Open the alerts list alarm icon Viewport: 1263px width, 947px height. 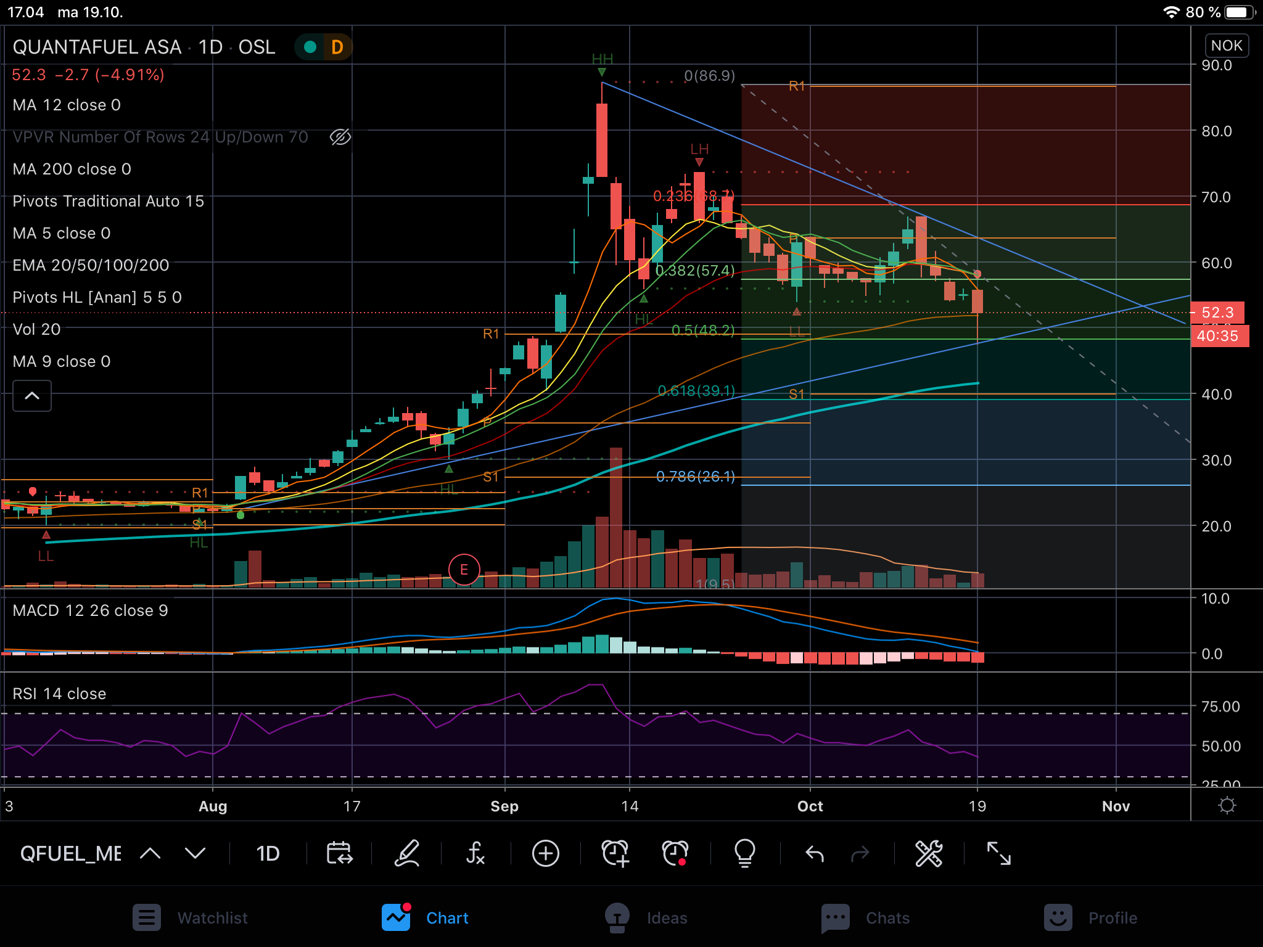tap(675, 854)
